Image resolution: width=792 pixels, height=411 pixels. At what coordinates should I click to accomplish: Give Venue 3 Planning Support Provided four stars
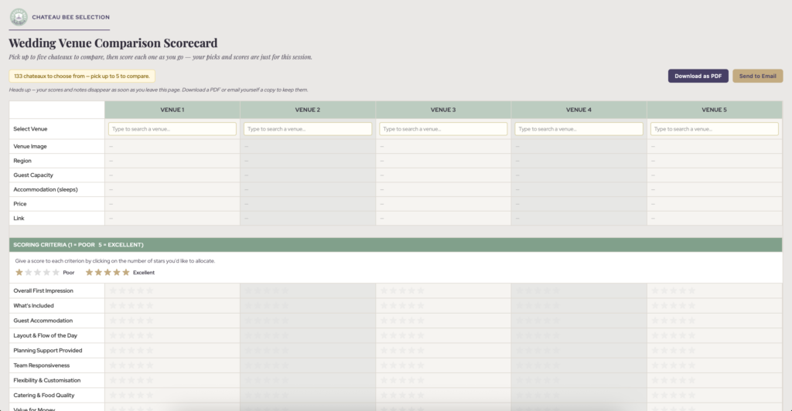point(411,351)
